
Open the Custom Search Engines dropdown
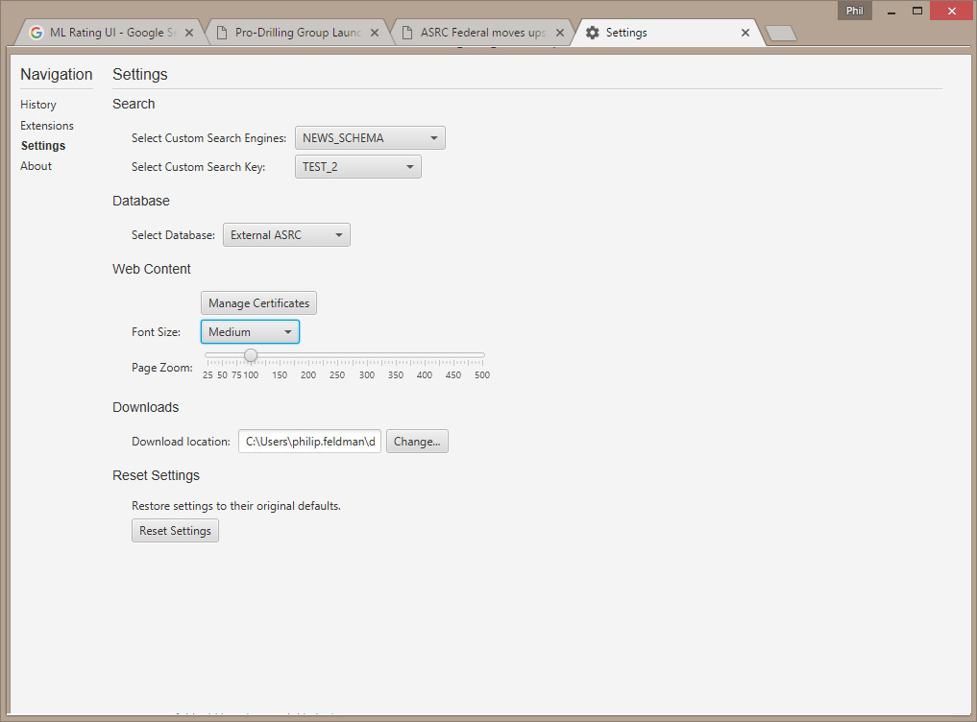pos(370,138)
